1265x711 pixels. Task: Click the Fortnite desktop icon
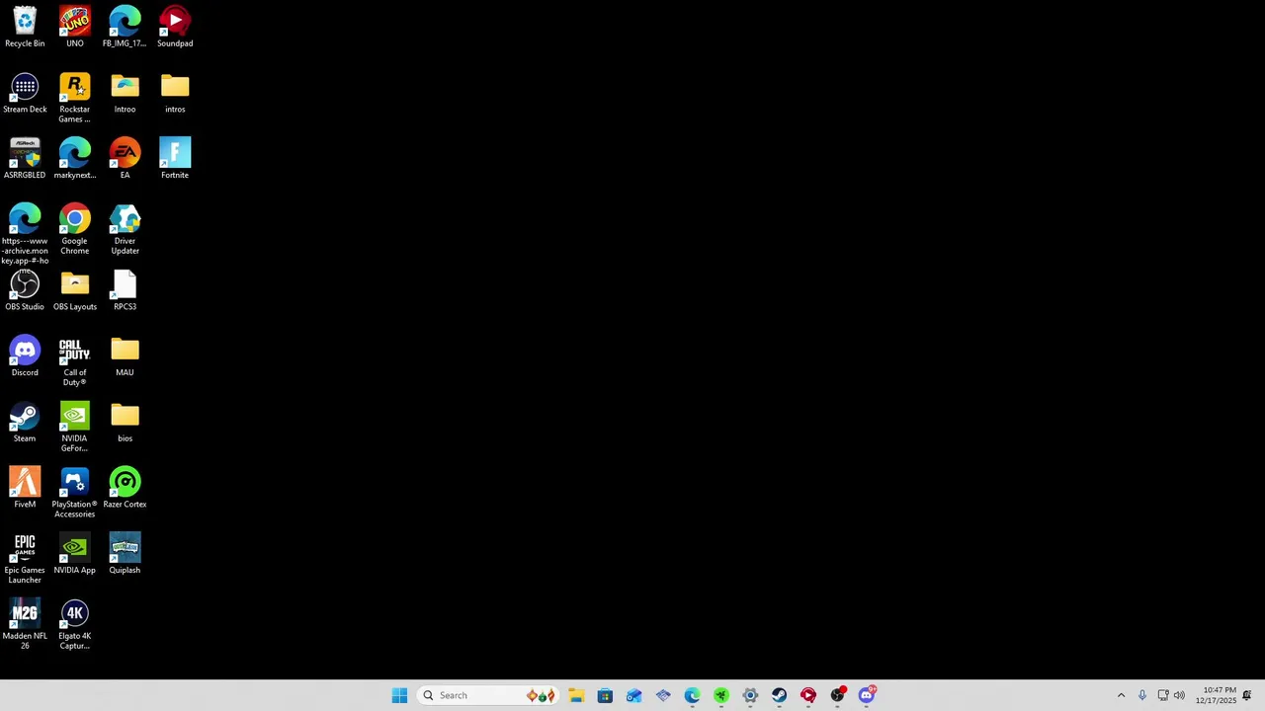point(175,159)
